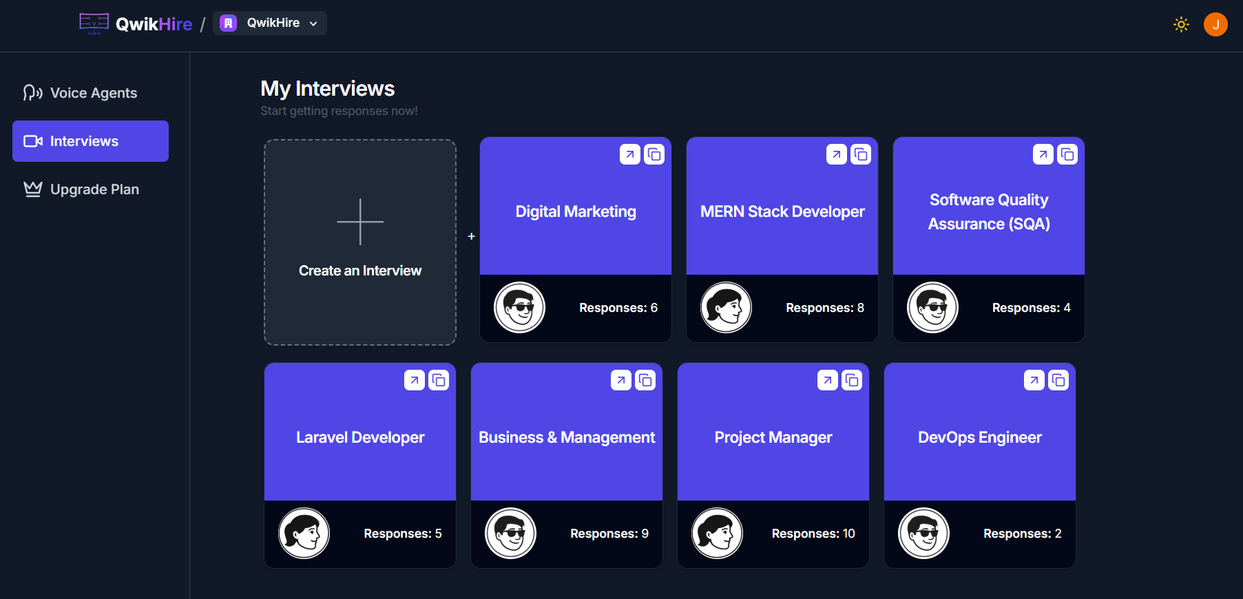
Task: Copy link icon on DevOps Engineer card
Action: (1058, 380)
